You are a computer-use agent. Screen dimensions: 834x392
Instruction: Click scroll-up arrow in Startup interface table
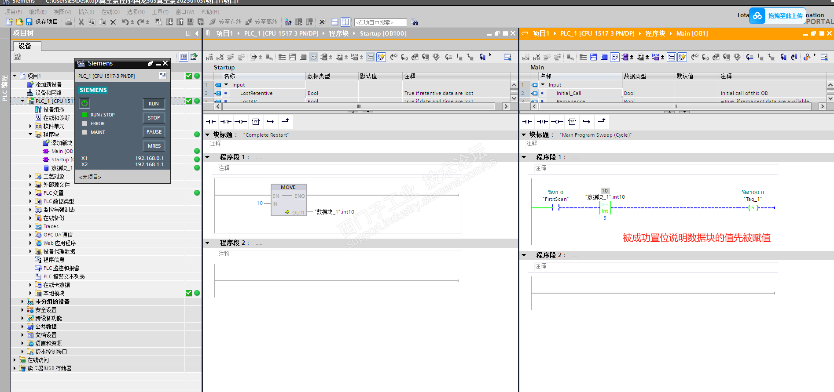click(514, 85)
